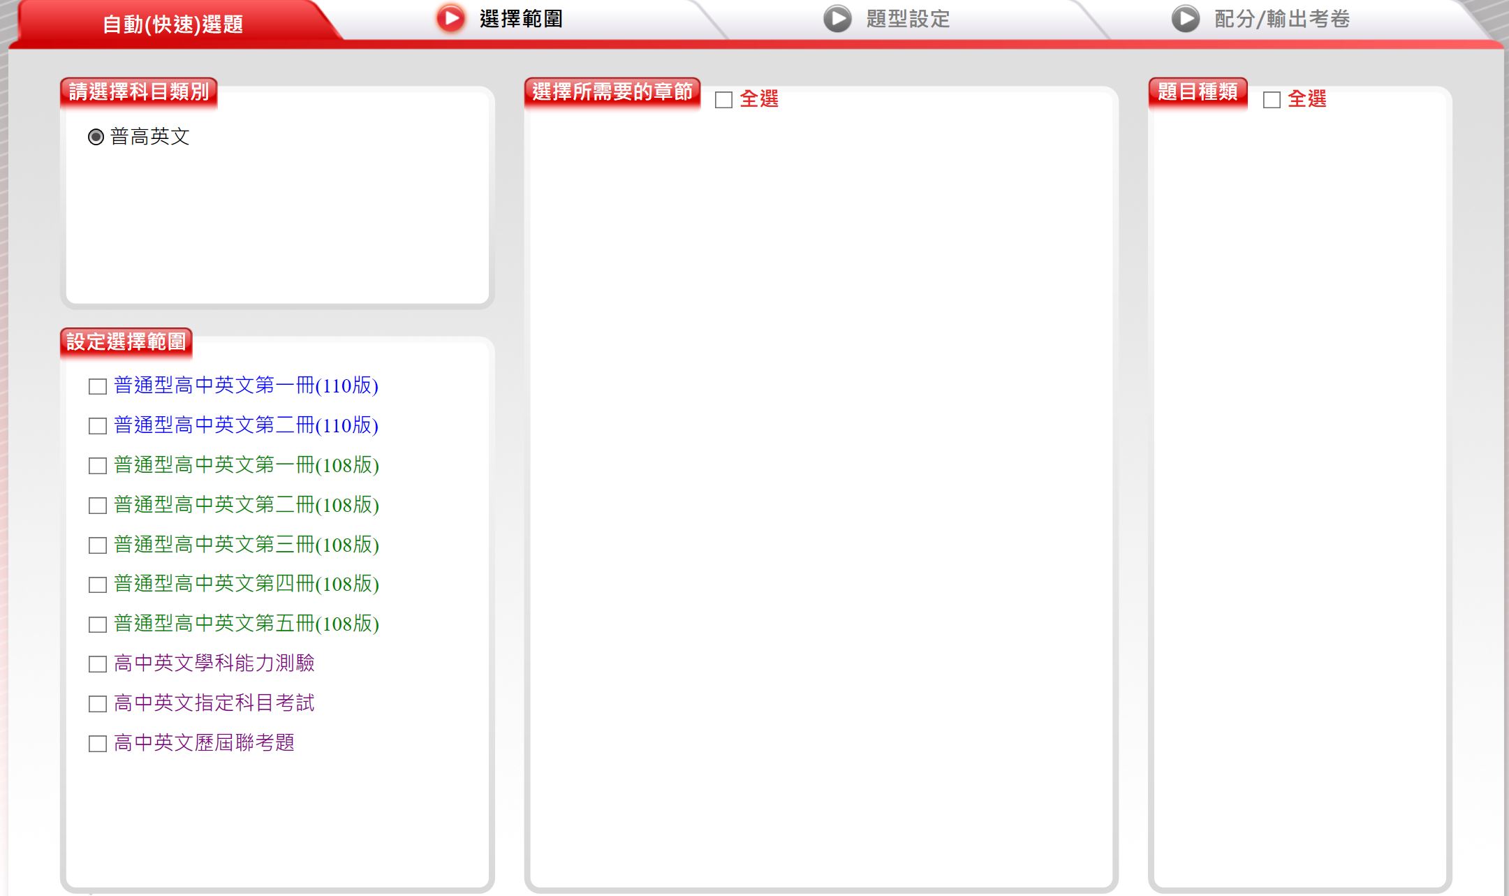Switch to the 題型設定 step
The image size is (1509, 896).
pyautogui.click(x=908, y=19)
